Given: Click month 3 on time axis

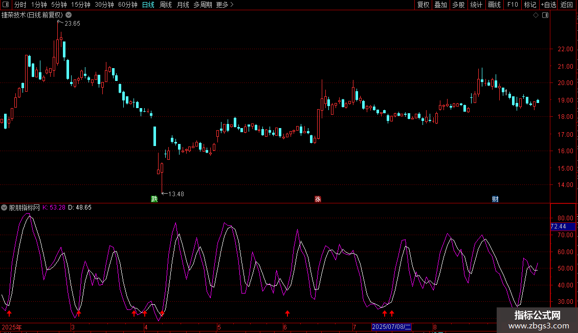Looking at the screenshot, I should click(73, 327).
